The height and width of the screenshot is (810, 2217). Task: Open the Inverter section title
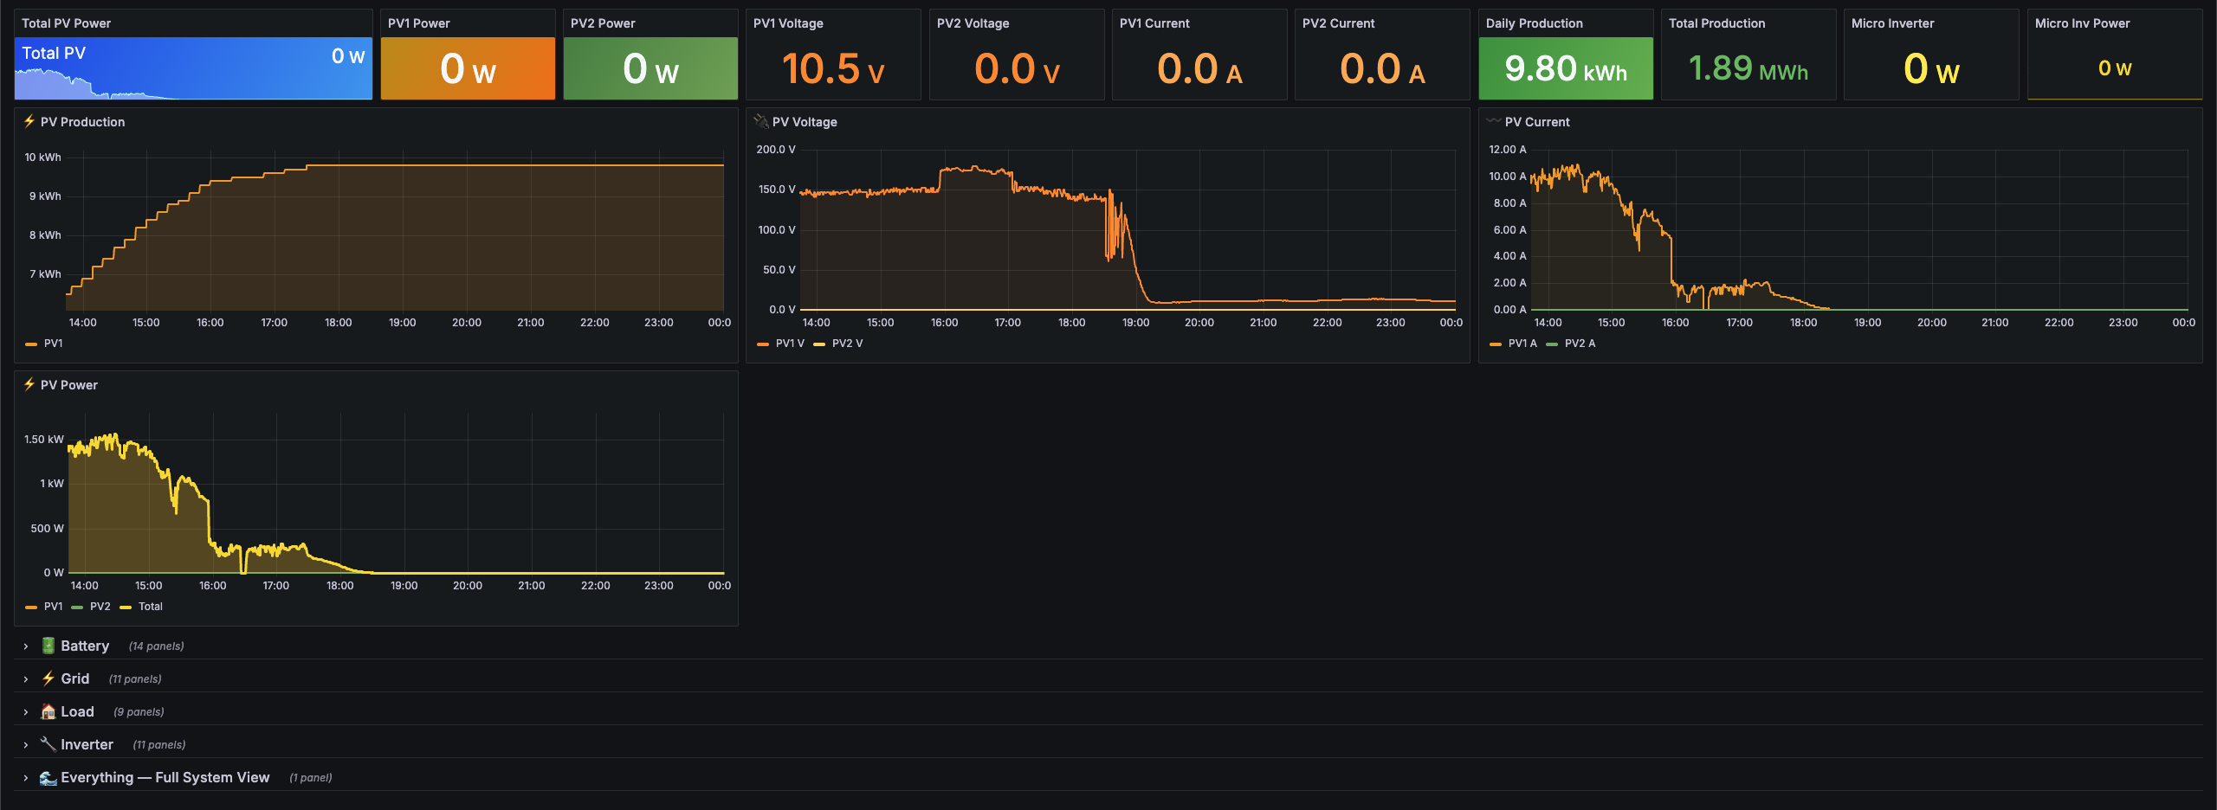point(87,744)
